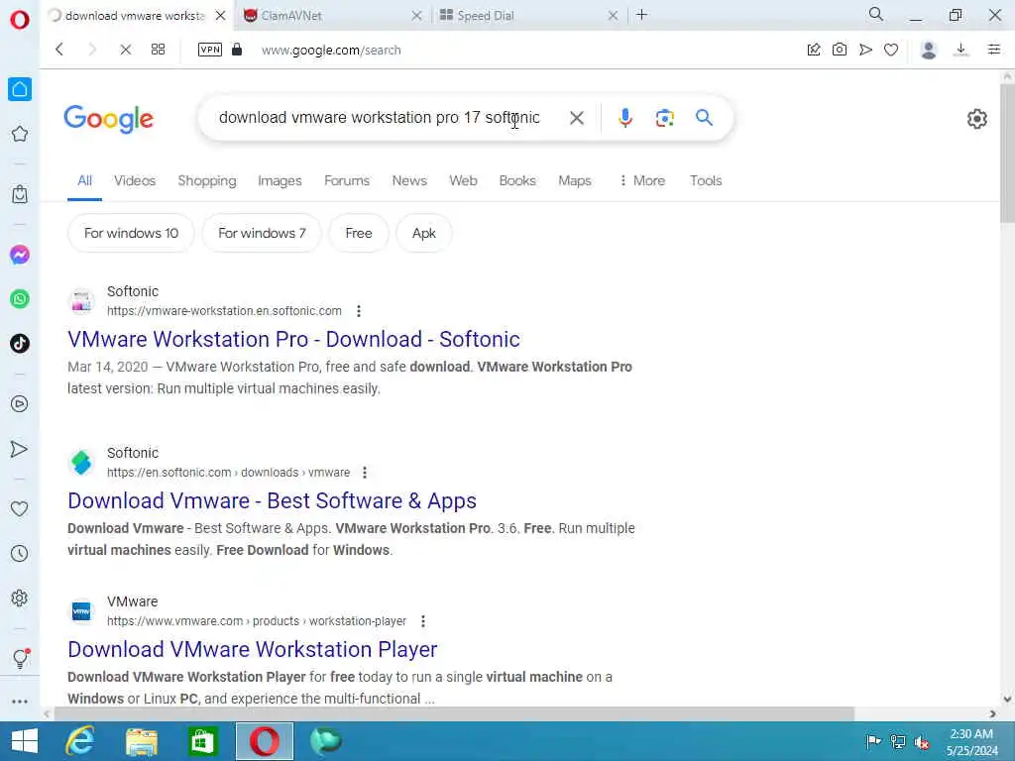Open History clock icon in sidebar

point(20,553)
